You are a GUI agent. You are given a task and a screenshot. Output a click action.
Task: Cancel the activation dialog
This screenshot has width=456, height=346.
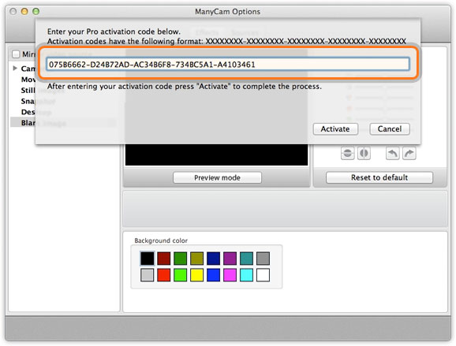coord(390,129)
